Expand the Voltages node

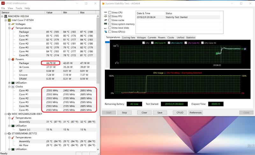[9, 24]
